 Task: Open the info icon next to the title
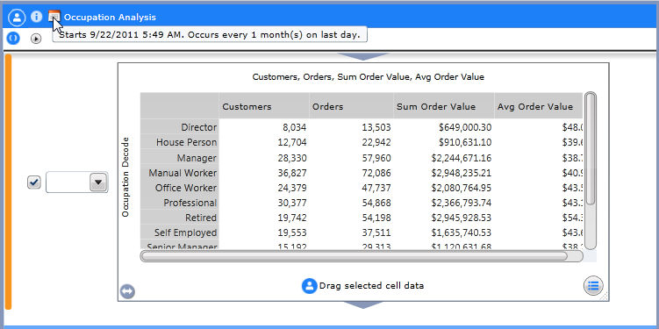click(37, 17)
